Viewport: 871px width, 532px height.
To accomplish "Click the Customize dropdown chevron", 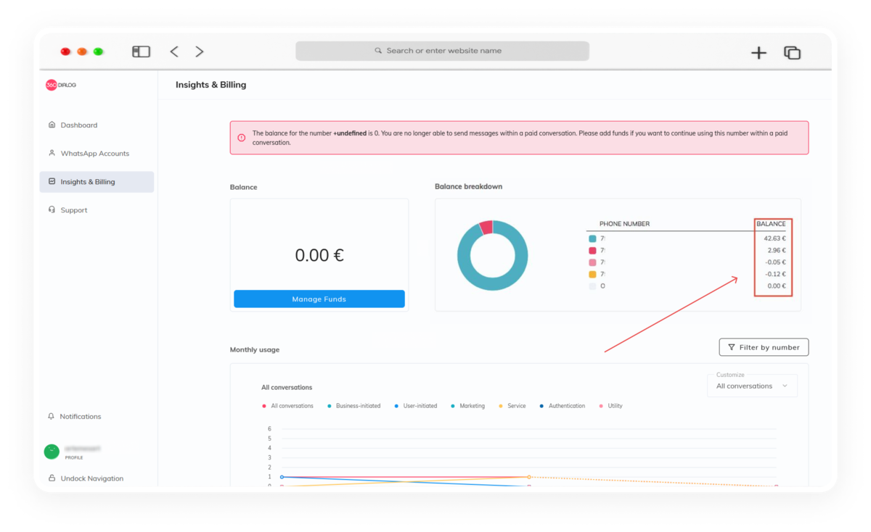I will click(785, 386).
